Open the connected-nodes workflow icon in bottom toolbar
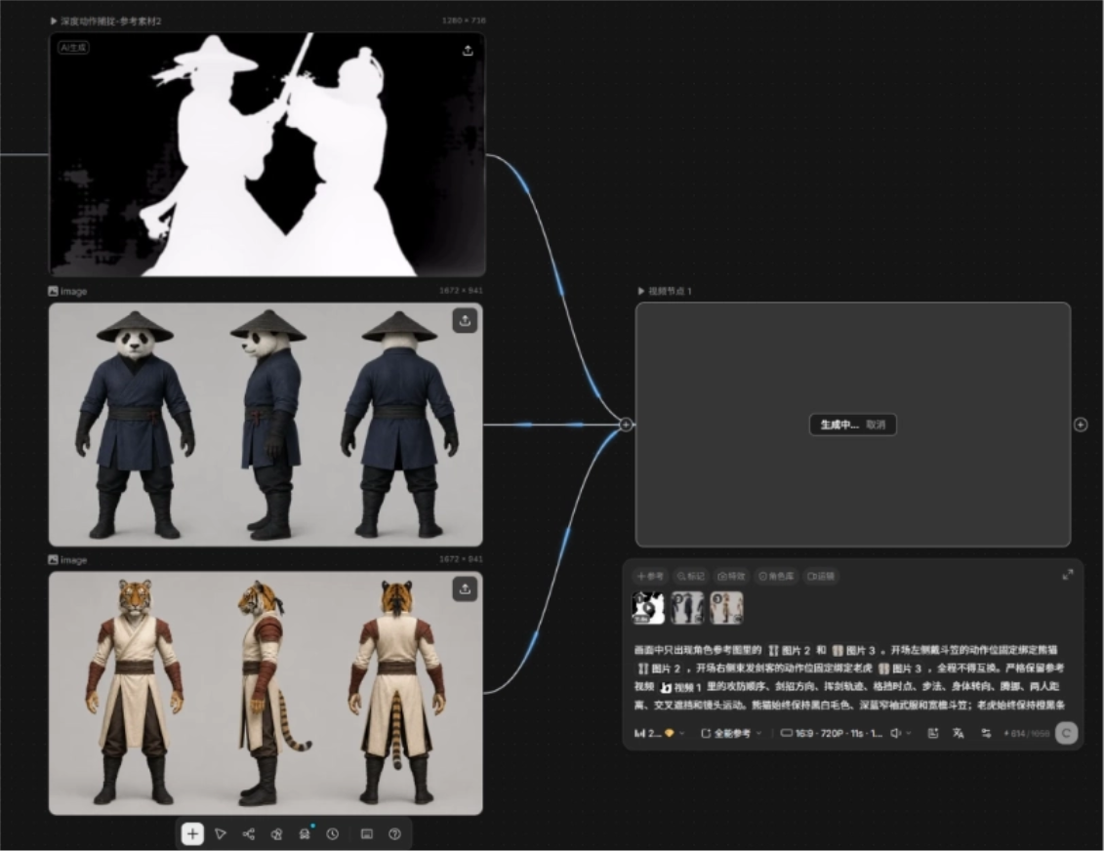The width and height of the screenshot is (1104, 851). (x=249, y=834)
